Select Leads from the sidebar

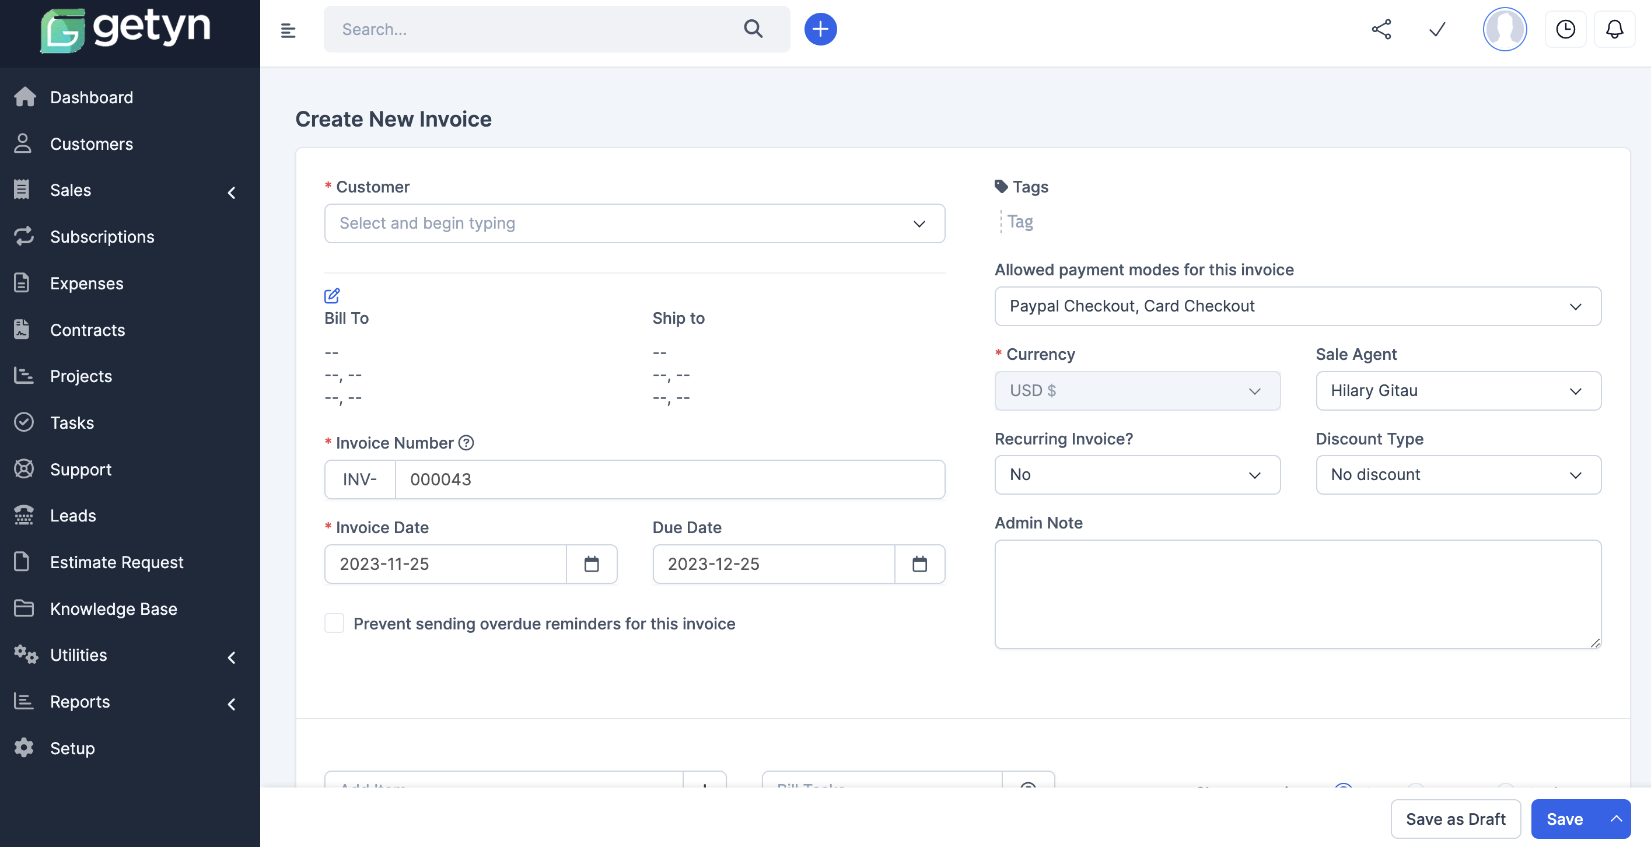(x=72, y=515)
